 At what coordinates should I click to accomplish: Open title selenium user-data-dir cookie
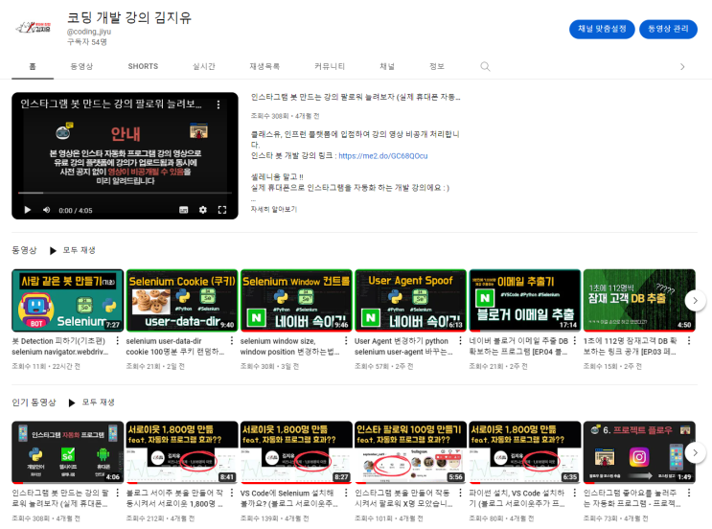175,347
